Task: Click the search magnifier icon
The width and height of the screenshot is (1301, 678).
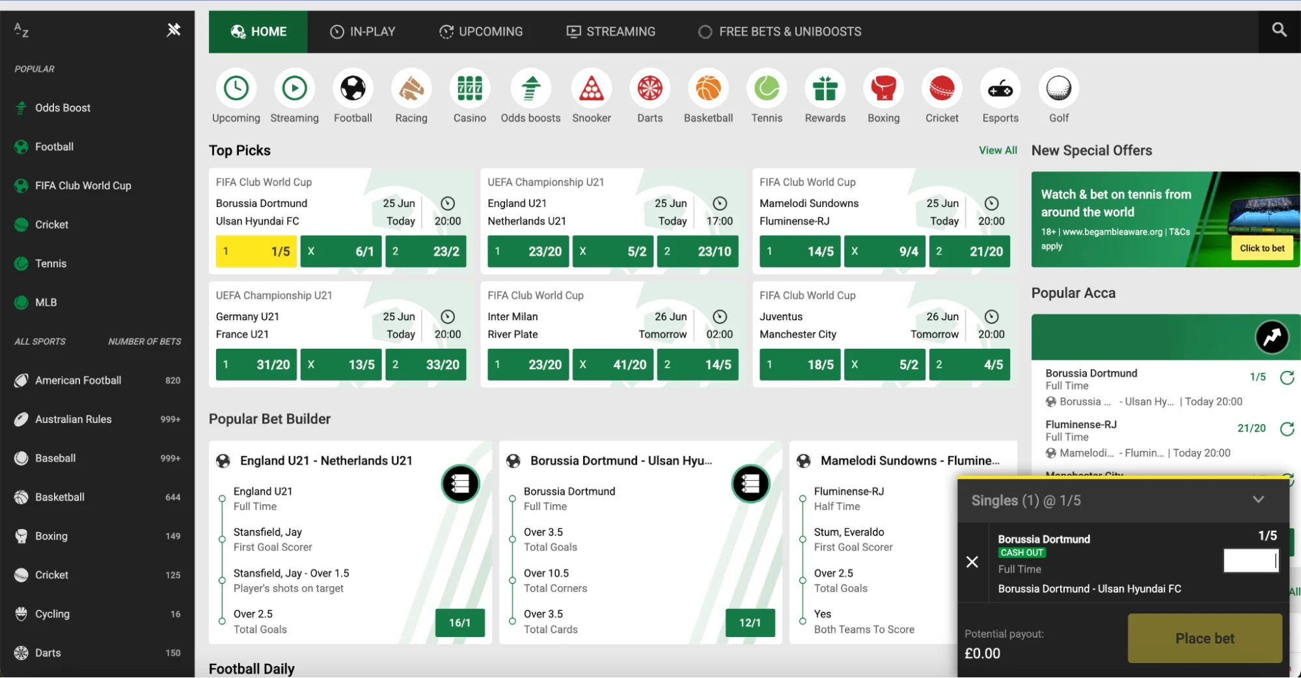Action: click(1279, 30)
